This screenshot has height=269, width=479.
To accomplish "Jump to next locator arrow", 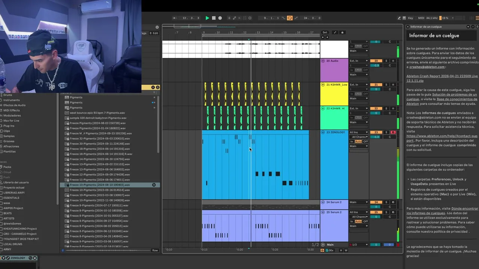I will tap(327, 37).
